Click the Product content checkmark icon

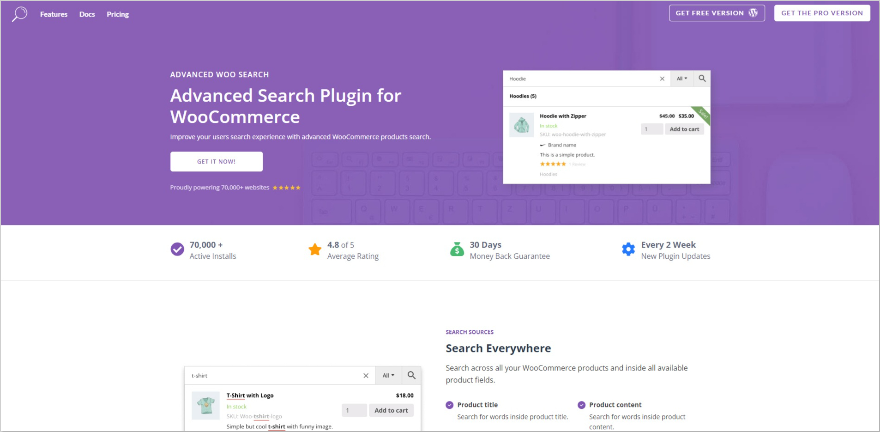(581, 405)
